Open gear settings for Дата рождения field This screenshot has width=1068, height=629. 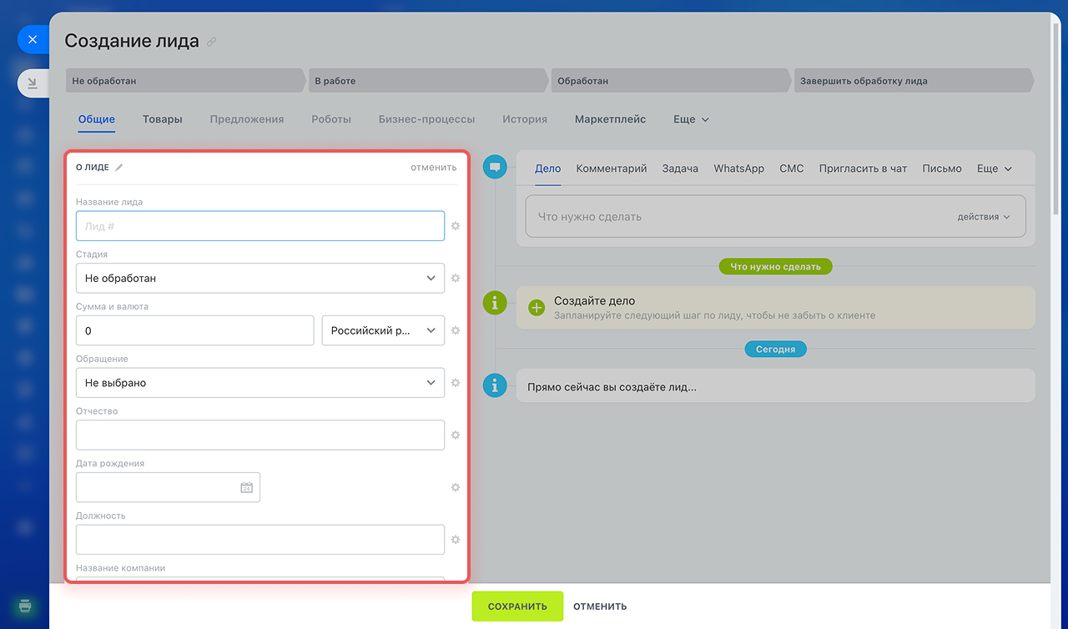click(456, 487)
